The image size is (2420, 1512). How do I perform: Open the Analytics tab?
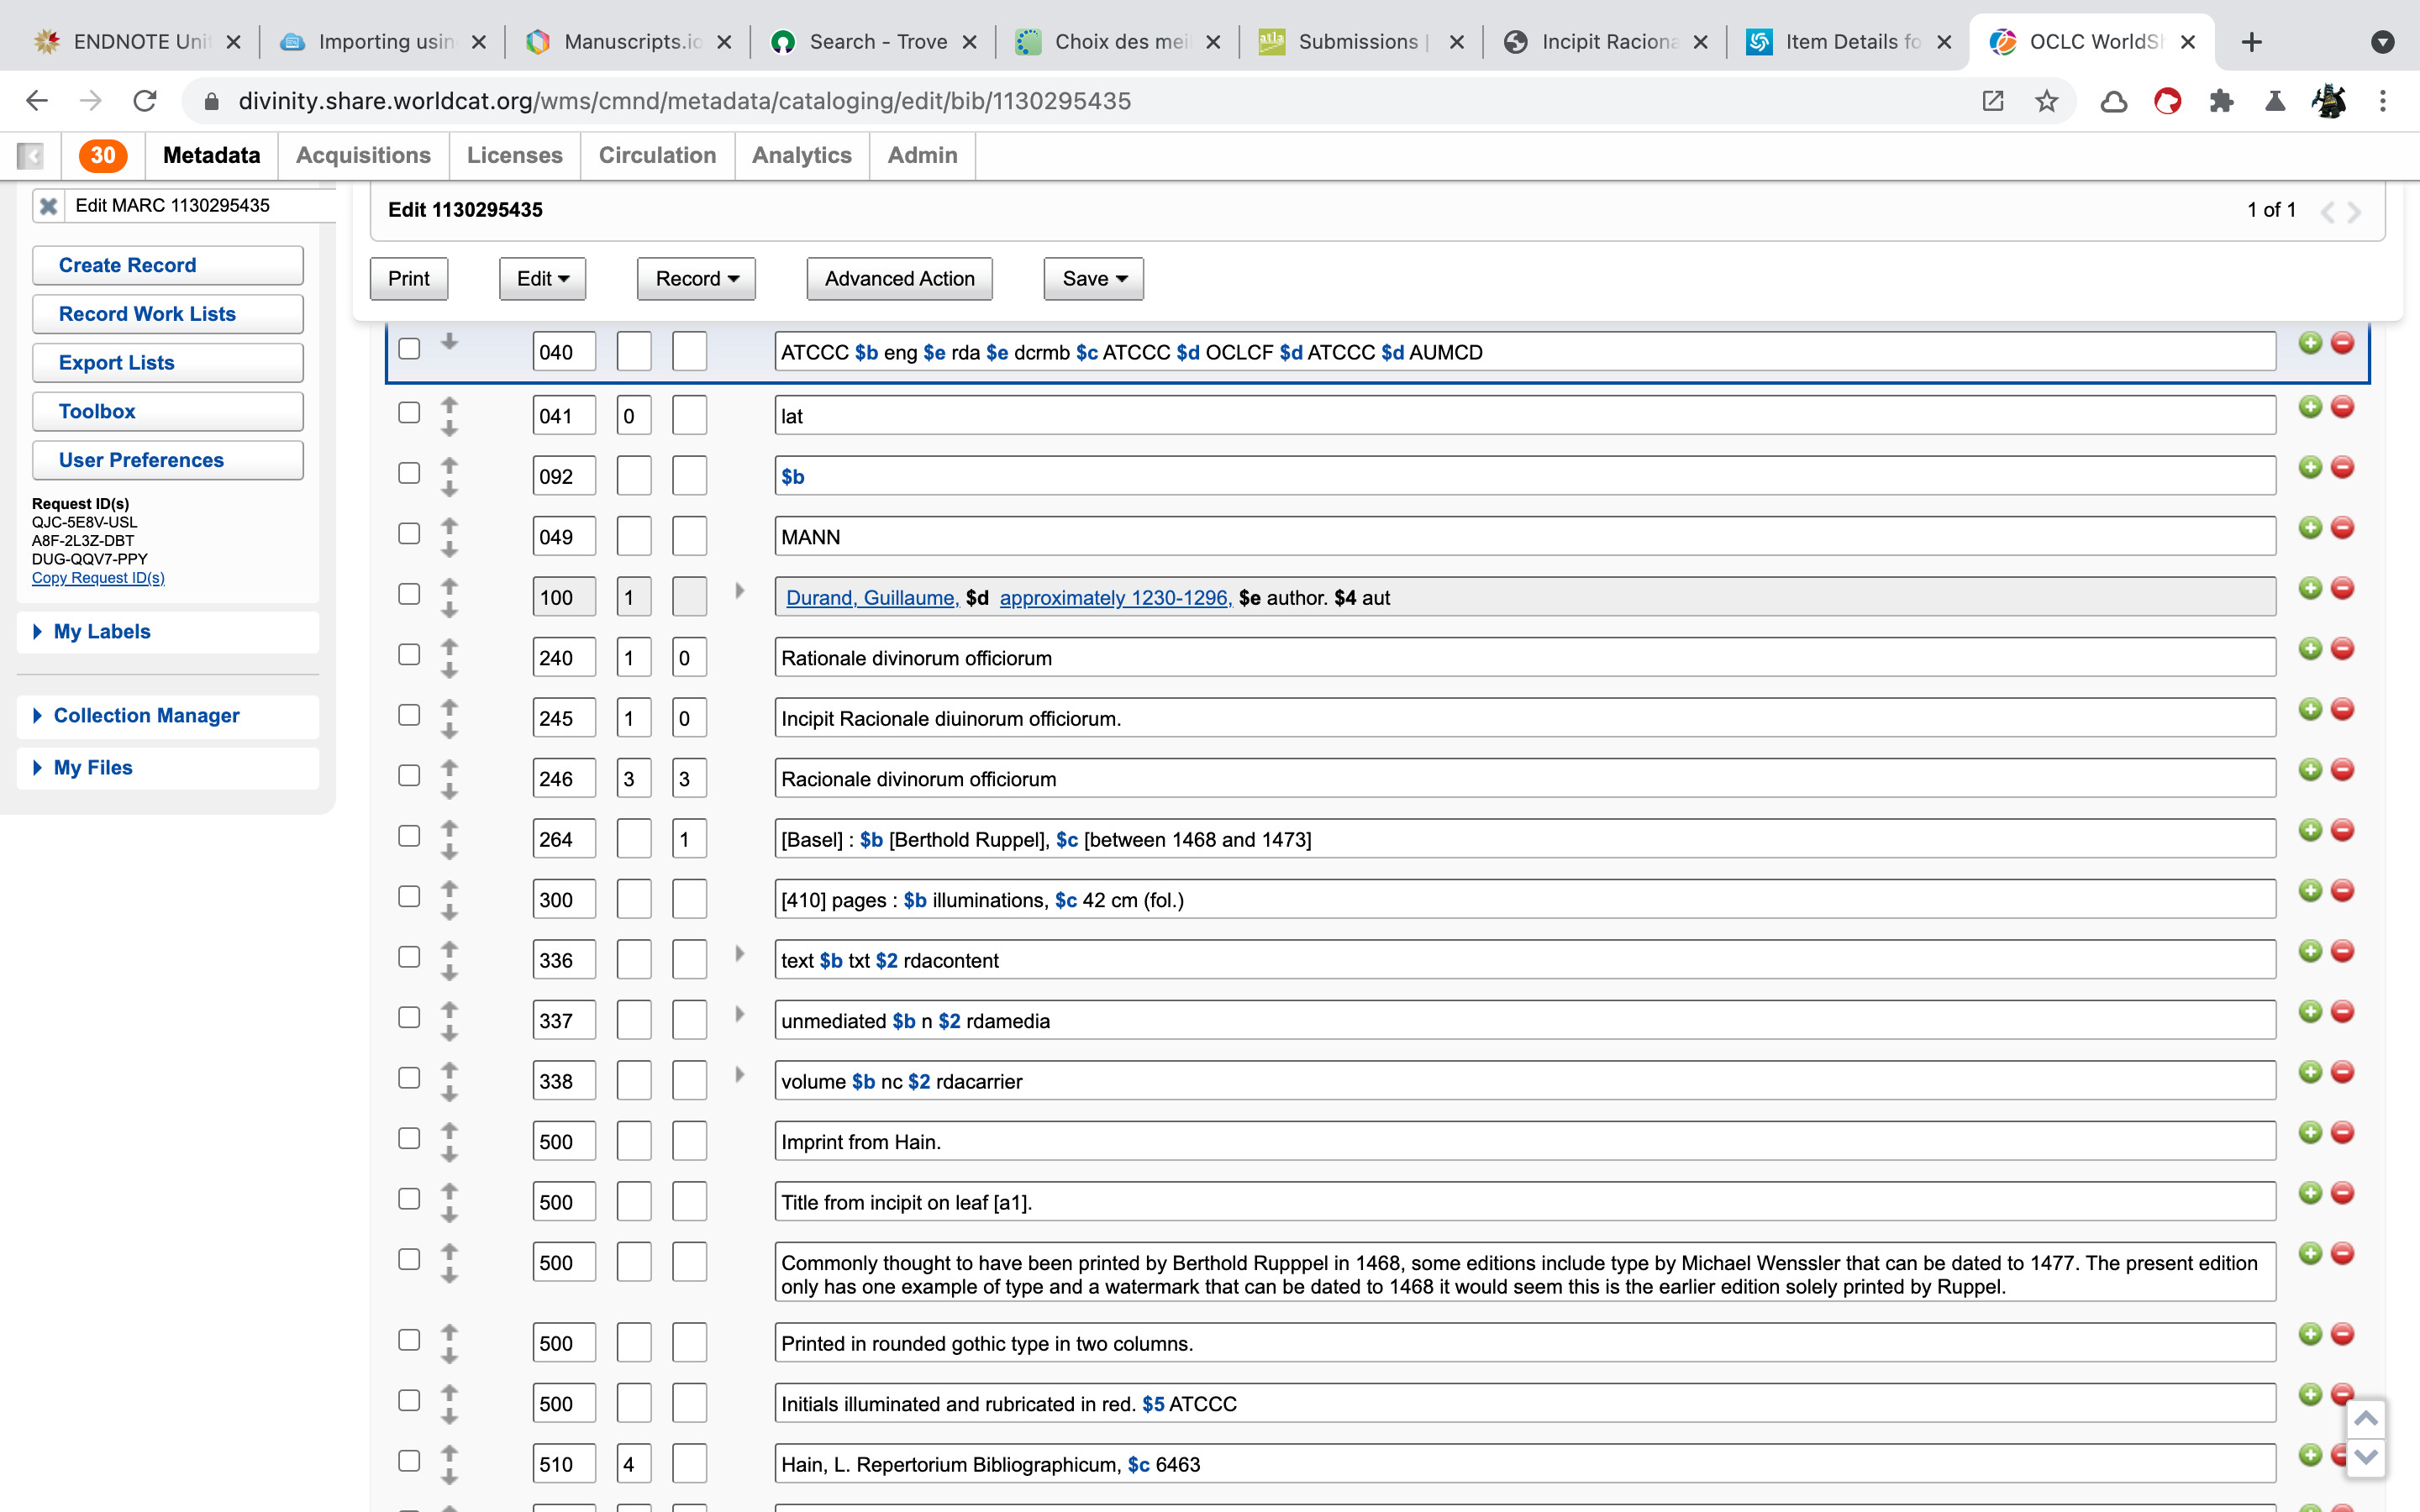801,155
